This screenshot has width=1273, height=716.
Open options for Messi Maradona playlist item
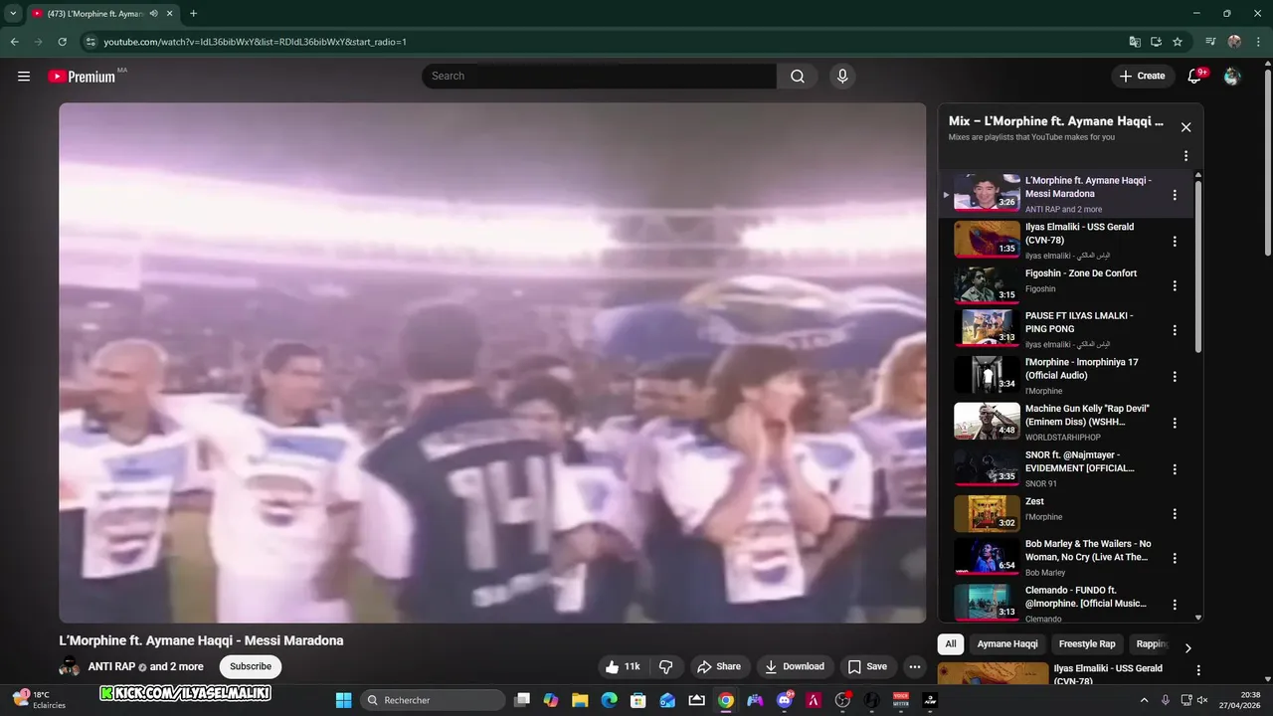tap(1175, 195)
